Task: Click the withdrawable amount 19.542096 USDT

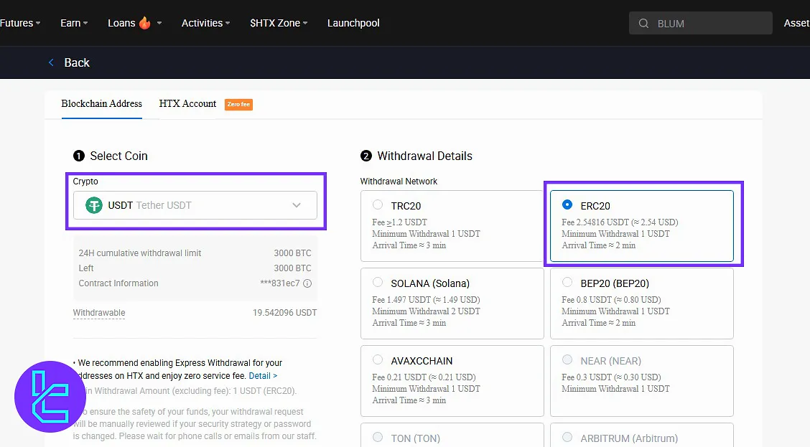Action: (284, 313)
